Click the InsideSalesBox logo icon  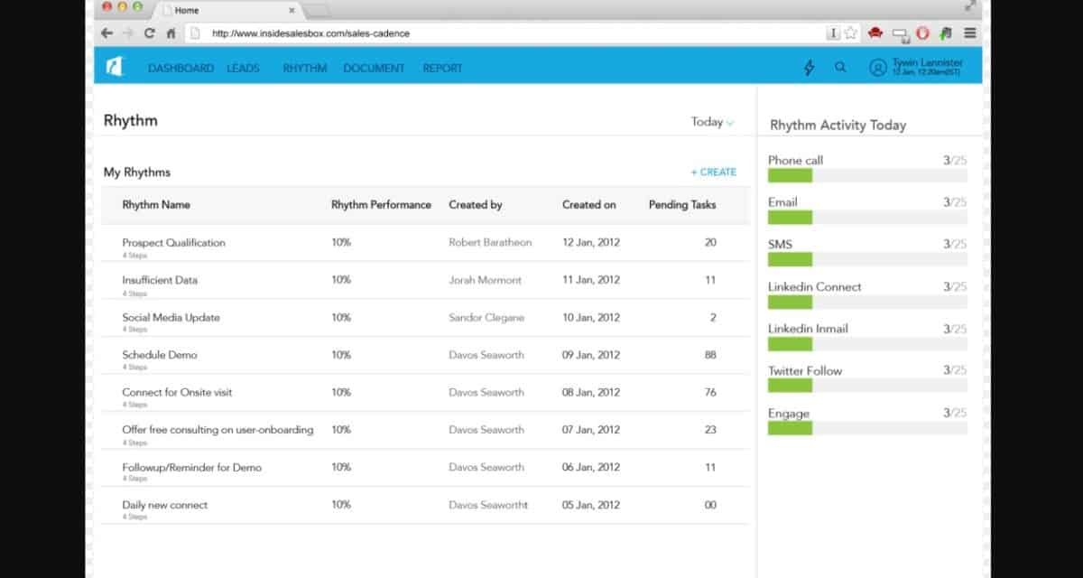pyautogui.click(x=115, y=67)
